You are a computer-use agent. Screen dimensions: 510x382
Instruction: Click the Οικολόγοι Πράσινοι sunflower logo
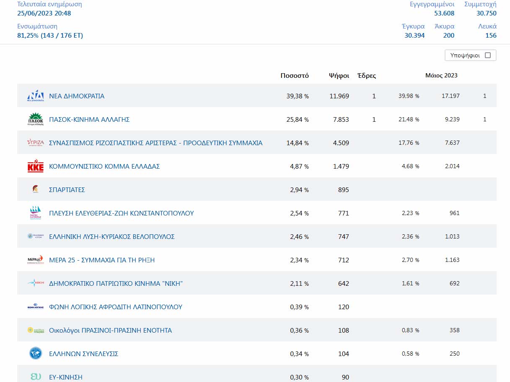click(x=36, y=330)
